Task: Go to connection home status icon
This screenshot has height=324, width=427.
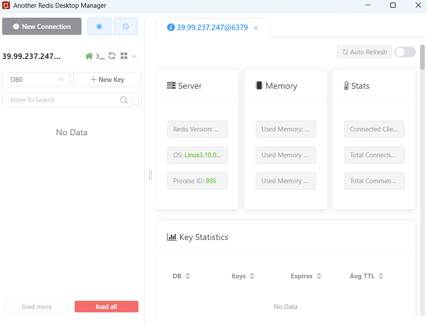Action: 89,56
